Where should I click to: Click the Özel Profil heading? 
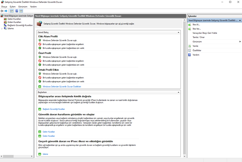click(45, 53)
